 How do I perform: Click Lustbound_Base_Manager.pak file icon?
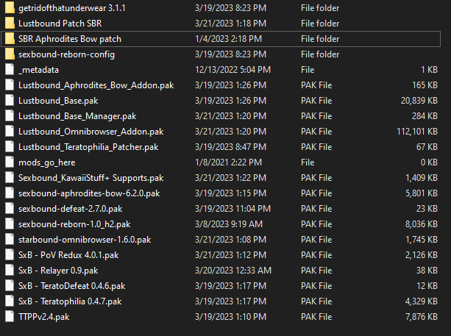(x=10, y=116)
